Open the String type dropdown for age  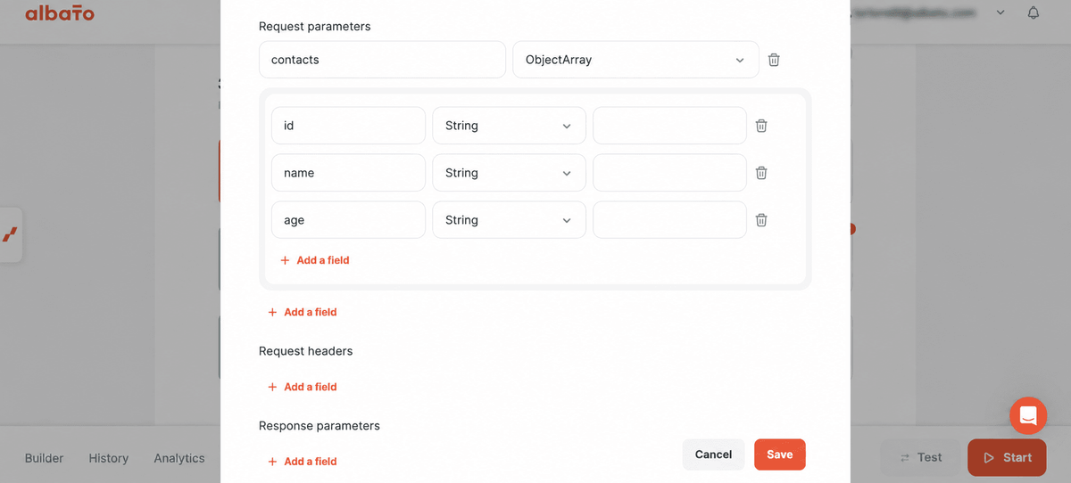509,220
